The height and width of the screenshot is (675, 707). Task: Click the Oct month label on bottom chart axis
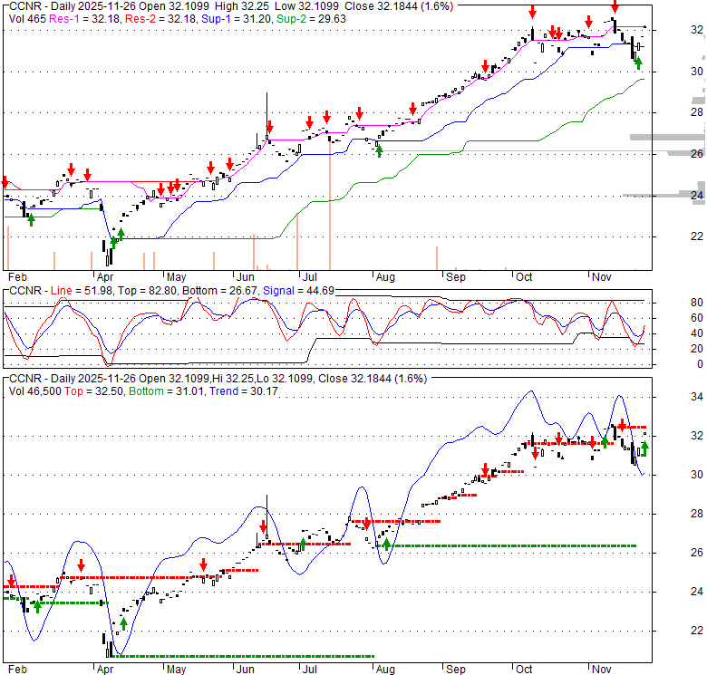[526, 668]
